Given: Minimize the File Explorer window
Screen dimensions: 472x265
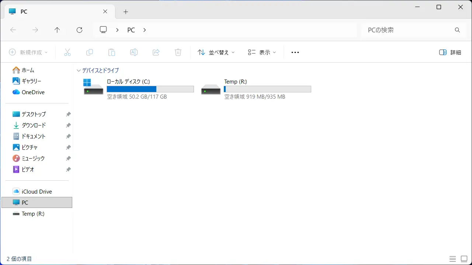Looking at the screenshot, I should [417, 7].
